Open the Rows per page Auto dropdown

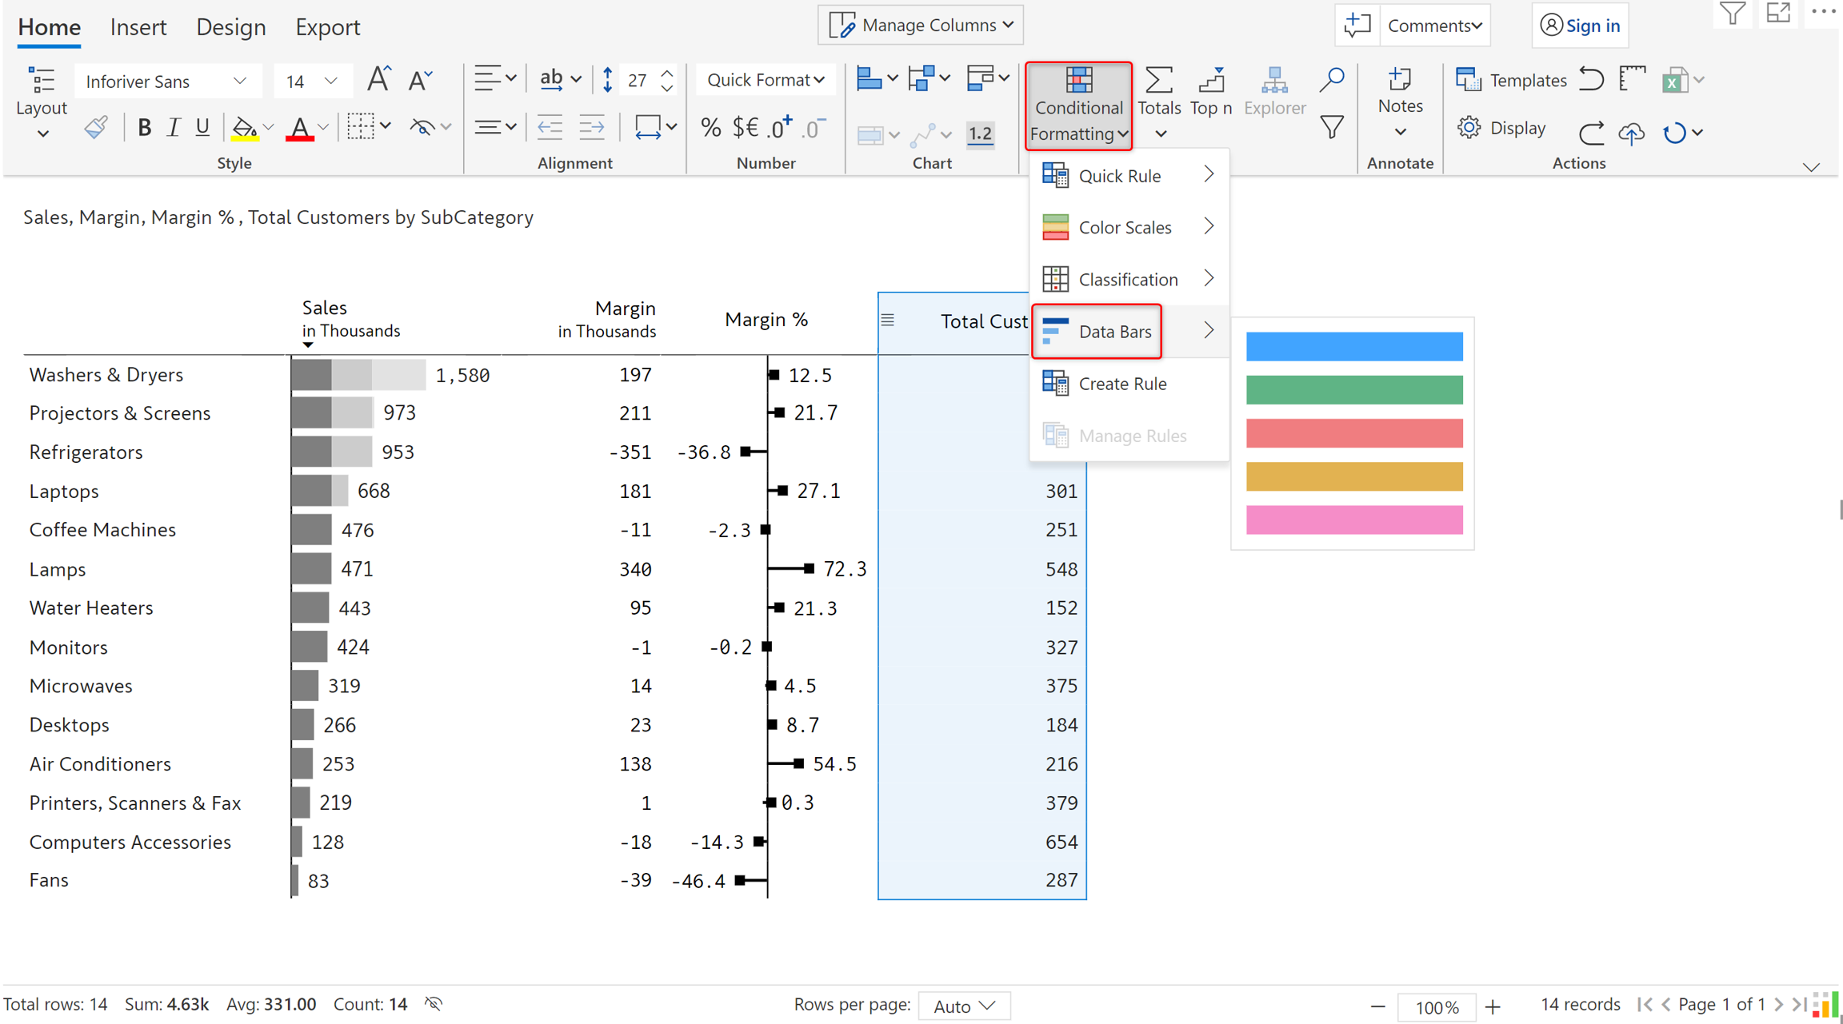click(964, 1006)
